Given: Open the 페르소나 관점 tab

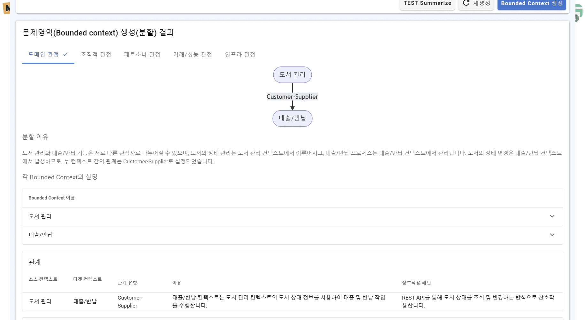Looking at the screenshot, I should click(142, 55).
